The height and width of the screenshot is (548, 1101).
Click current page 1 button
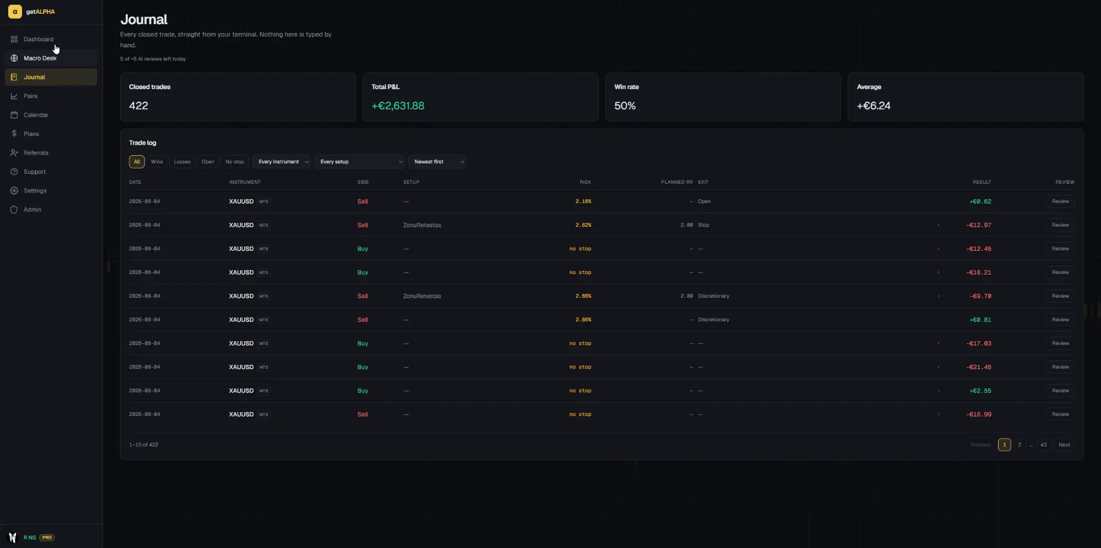click(1004, 445)
